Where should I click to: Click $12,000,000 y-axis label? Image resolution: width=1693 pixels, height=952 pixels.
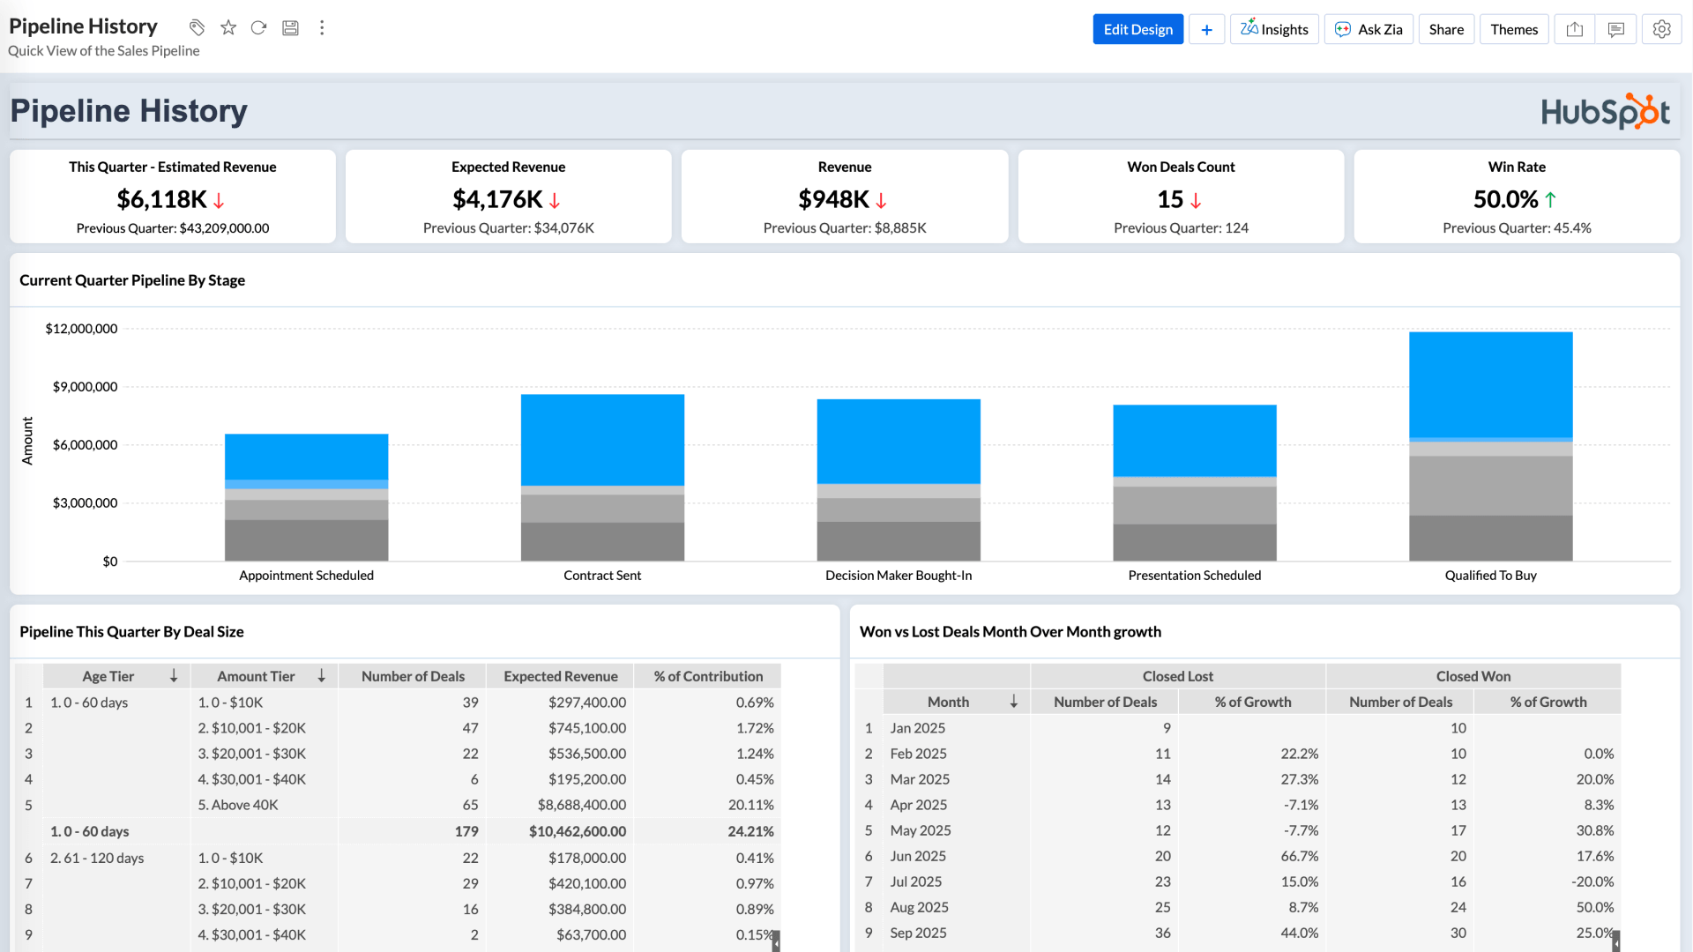[x=81, y=329]
